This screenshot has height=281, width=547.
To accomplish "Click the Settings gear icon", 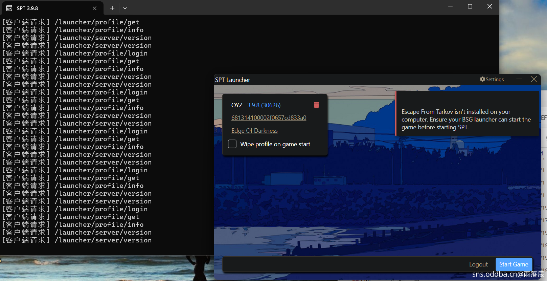I will 482,79.
